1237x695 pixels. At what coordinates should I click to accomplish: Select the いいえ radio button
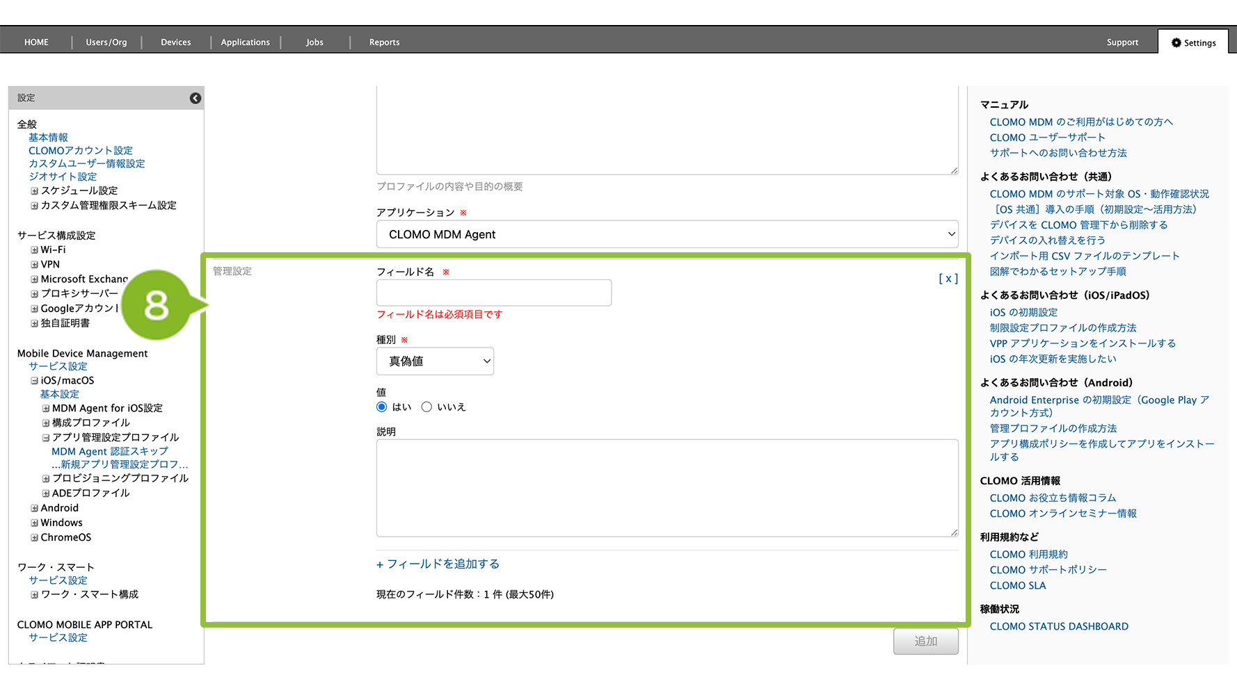point(426,407)
